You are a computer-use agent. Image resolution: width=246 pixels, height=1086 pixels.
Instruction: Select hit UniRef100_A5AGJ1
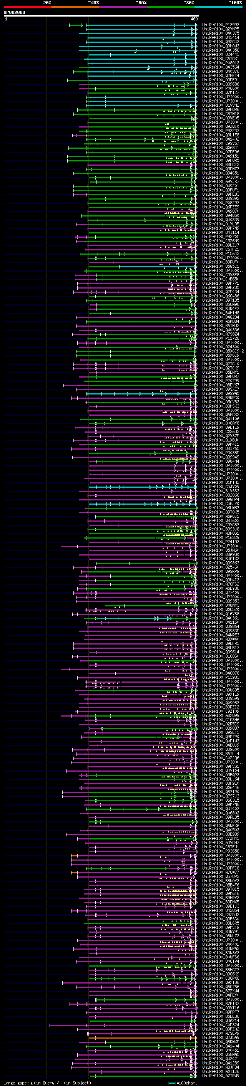click(221, 516)
